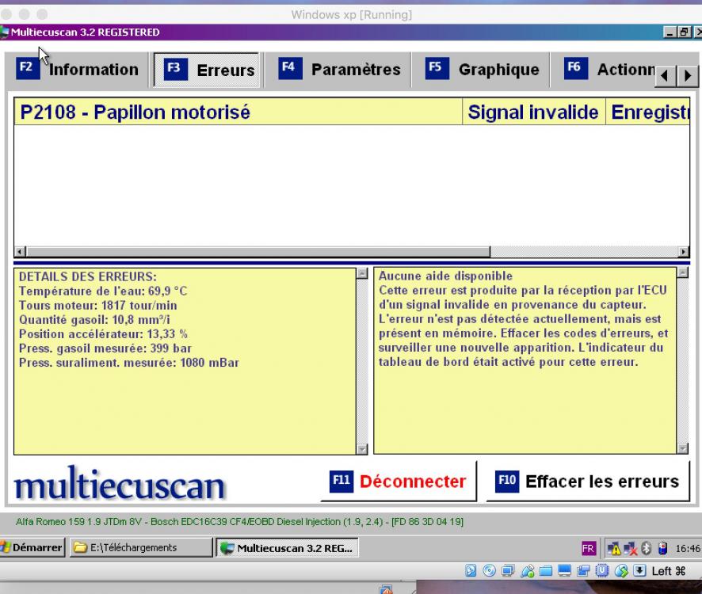Click the VirtualBox network adapter icon
This screenshot has width=702, height=594.
point(507,569)
